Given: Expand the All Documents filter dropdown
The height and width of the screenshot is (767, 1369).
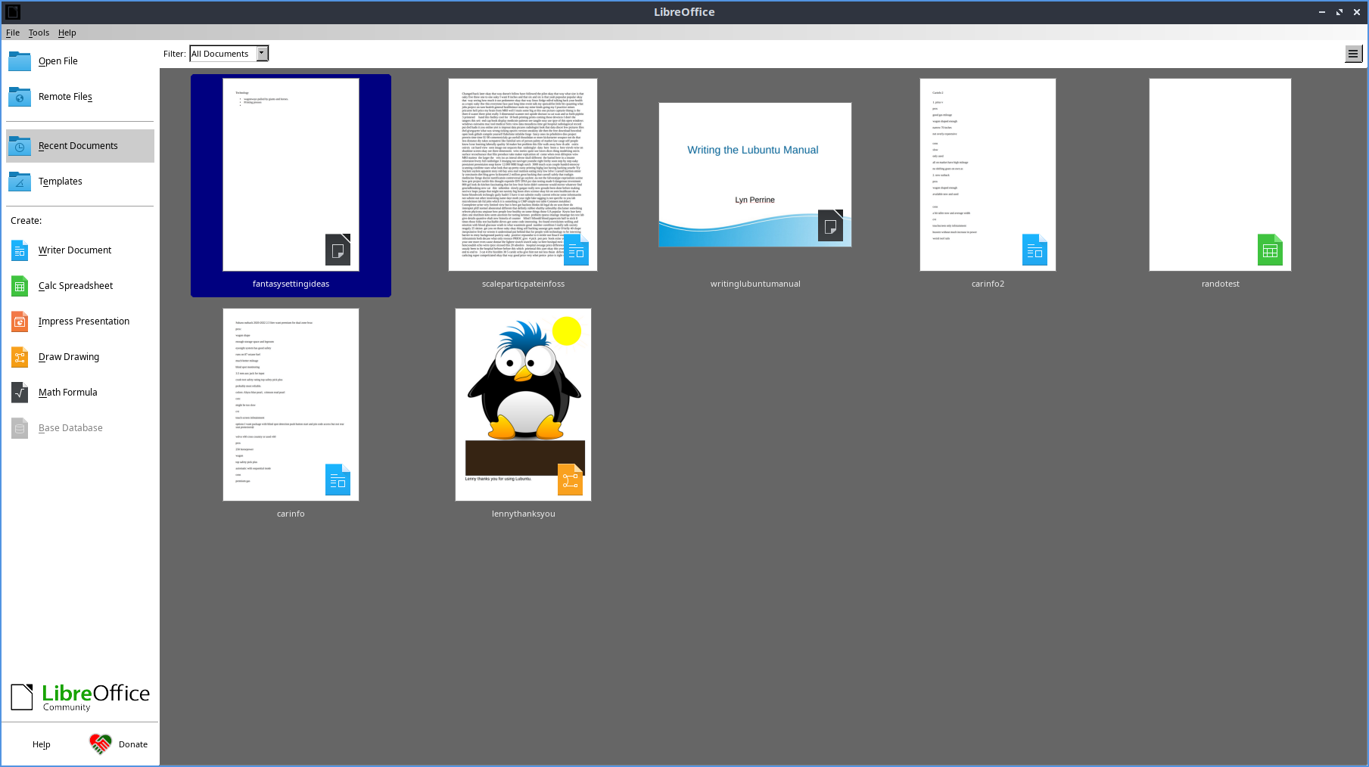Looking at the screenshot, I should pyautogui.click(x=262, y=54).
